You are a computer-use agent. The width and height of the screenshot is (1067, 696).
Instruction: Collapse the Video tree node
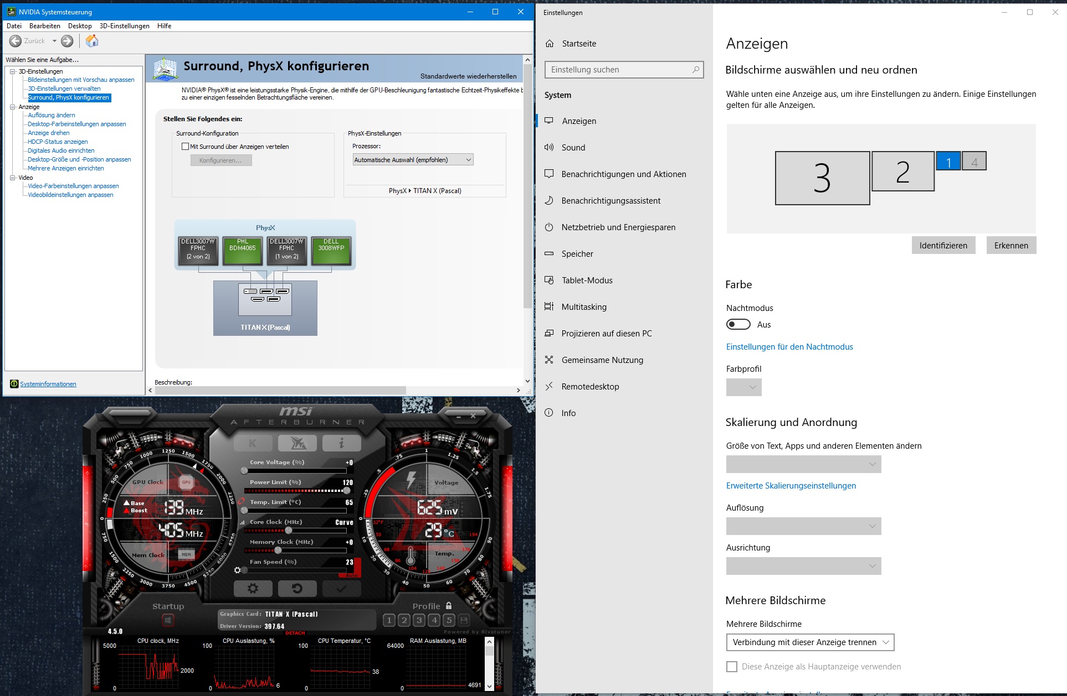pyautogui.click(x=13, y=178)
